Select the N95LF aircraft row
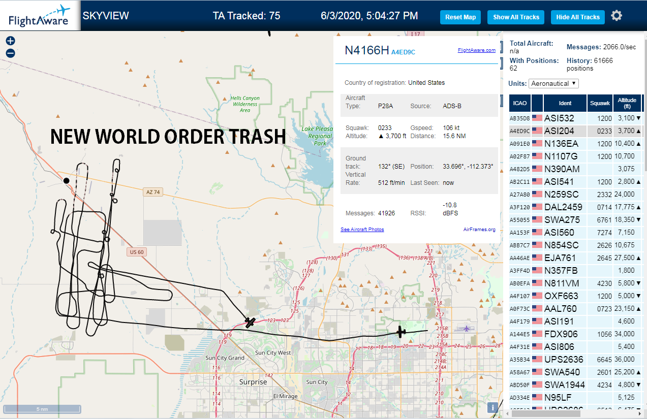The width and height of the screenshot is (647, 419). point(576,398)
